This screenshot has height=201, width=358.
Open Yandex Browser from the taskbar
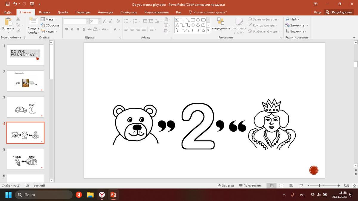point(102,194)
